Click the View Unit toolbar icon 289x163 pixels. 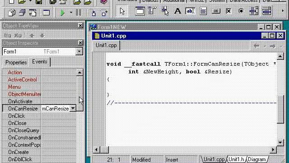pos(12,13)
